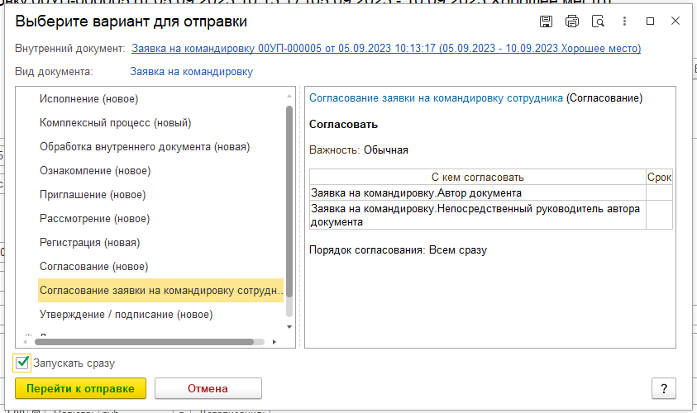Click the horizontal scrollbar left arrow

point(25,342)
